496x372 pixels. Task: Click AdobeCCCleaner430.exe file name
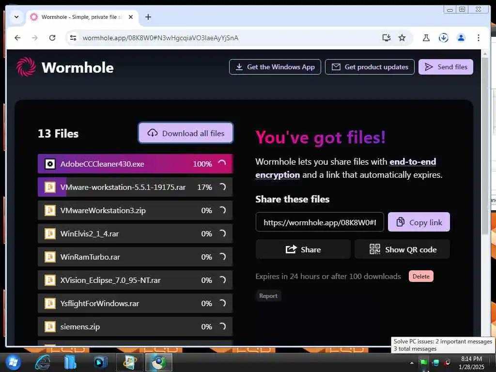coord(102,164)
